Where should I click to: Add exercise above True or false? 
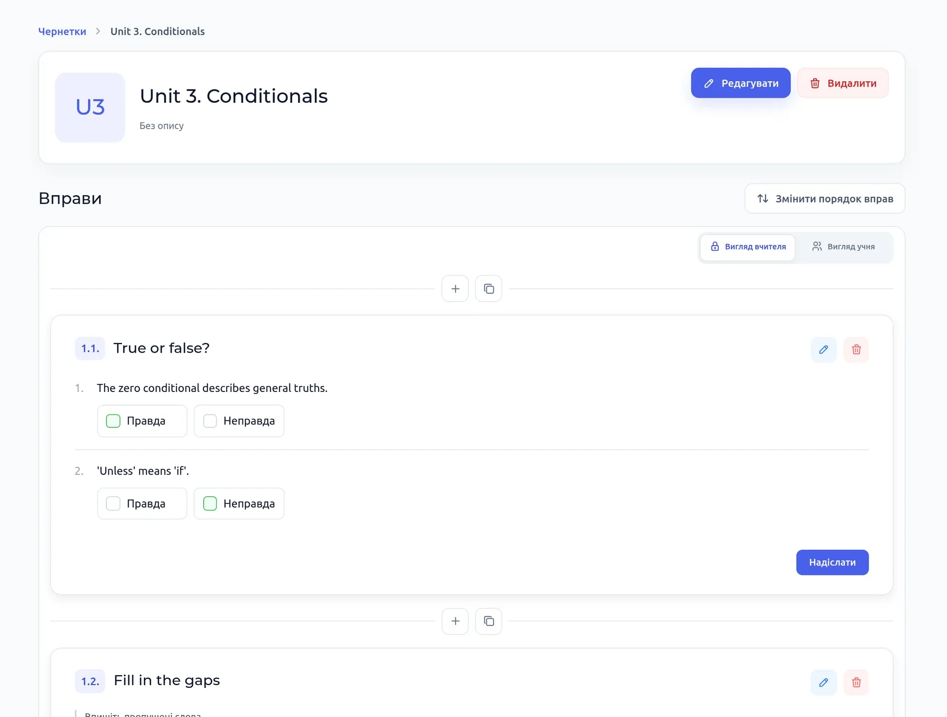(x=455, y=289)
